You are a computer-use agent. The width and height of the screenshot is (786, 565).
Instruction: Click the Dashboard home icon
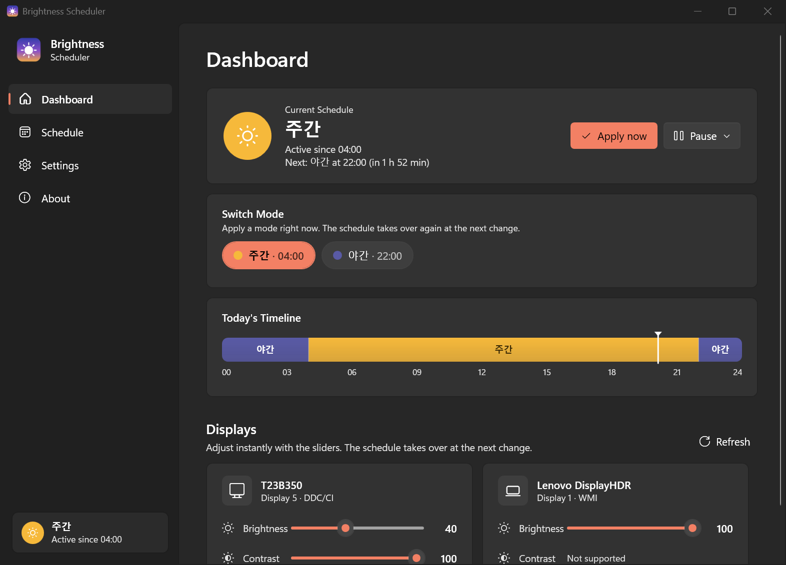25,99
